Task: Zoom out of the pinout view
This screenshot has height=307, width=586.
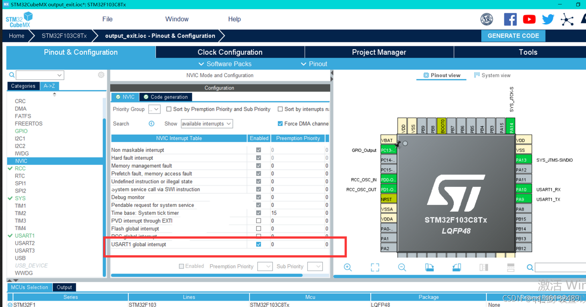Action: pyautogui.click(x=402, y=267)
